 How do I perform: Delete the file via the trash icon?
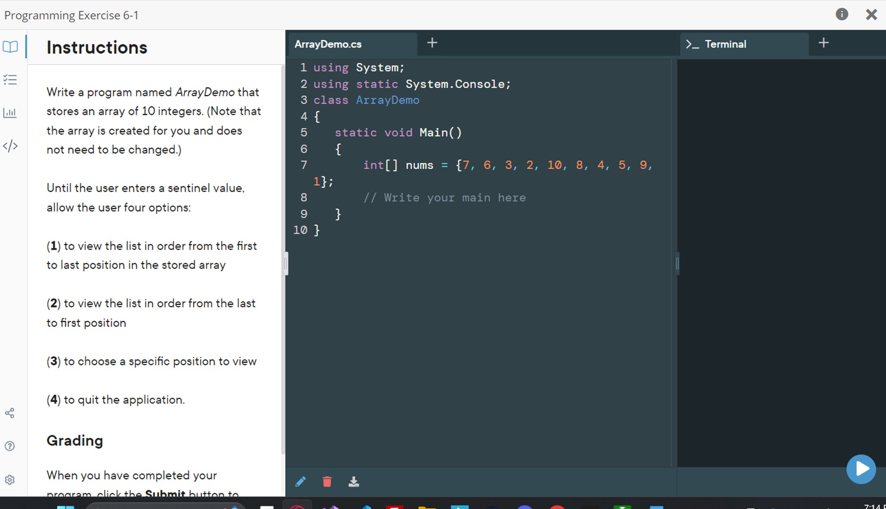click(327, 482)
